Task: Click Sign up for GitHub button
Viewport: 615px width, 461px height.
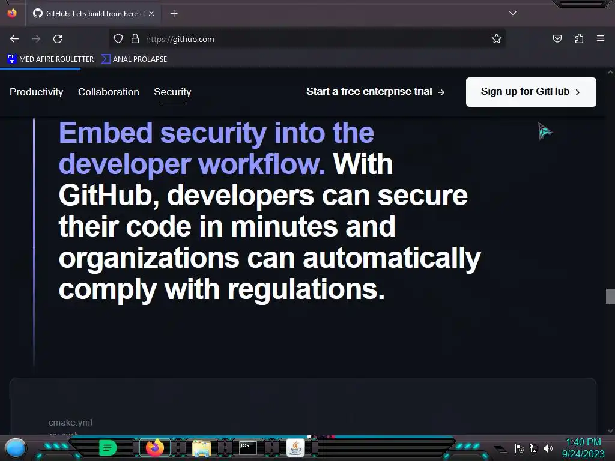Action: click(531, 92)
